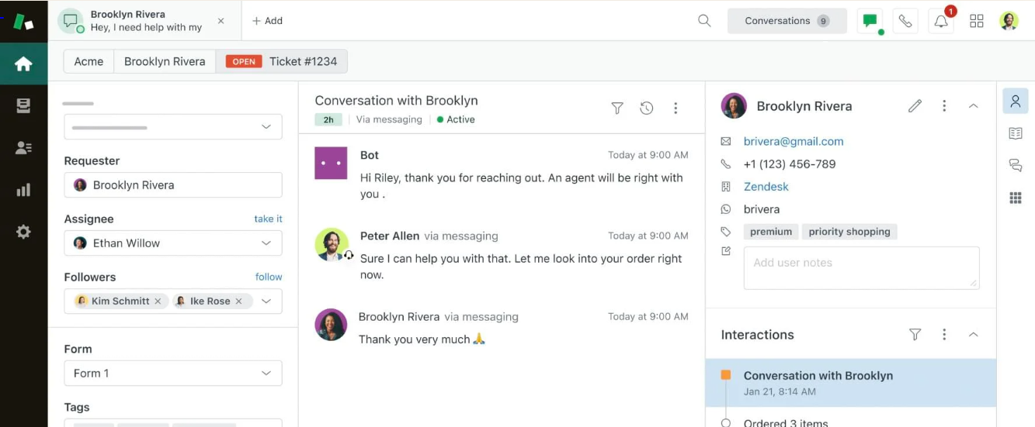Open the notifications bell icon

click(941, 21)
